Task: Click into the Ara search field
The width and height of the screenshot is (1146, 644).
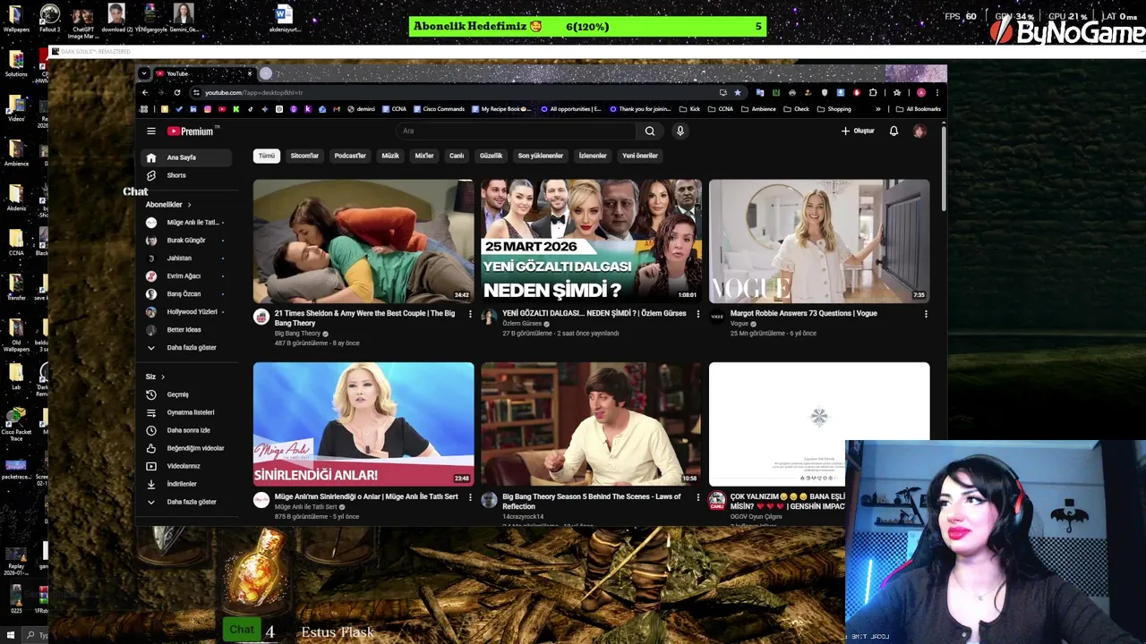Action: coord(517,131)
